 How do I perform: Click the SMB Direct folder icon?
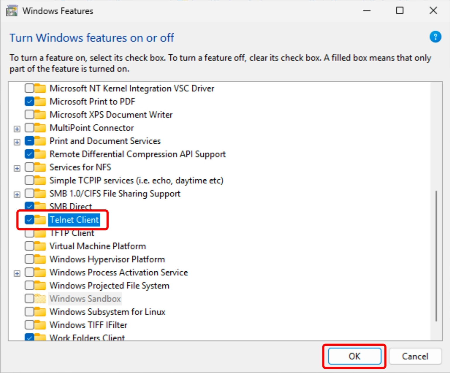point(40,207)
